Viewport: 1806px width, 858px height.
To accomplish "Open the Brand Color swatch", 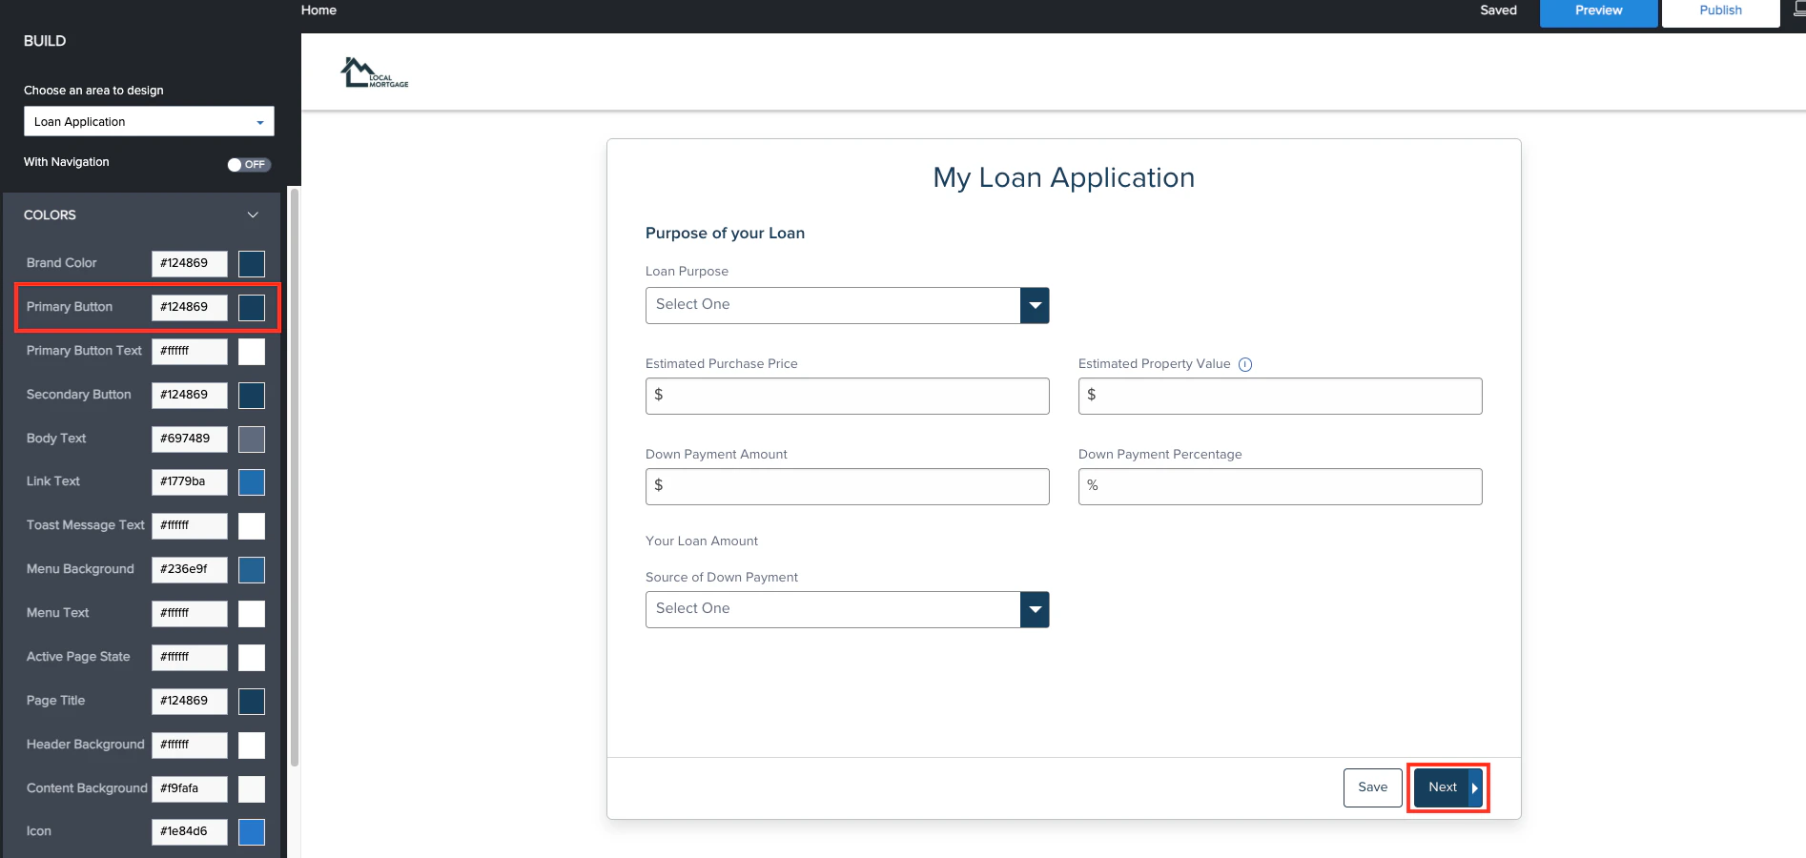I will (x=251, y=264).
